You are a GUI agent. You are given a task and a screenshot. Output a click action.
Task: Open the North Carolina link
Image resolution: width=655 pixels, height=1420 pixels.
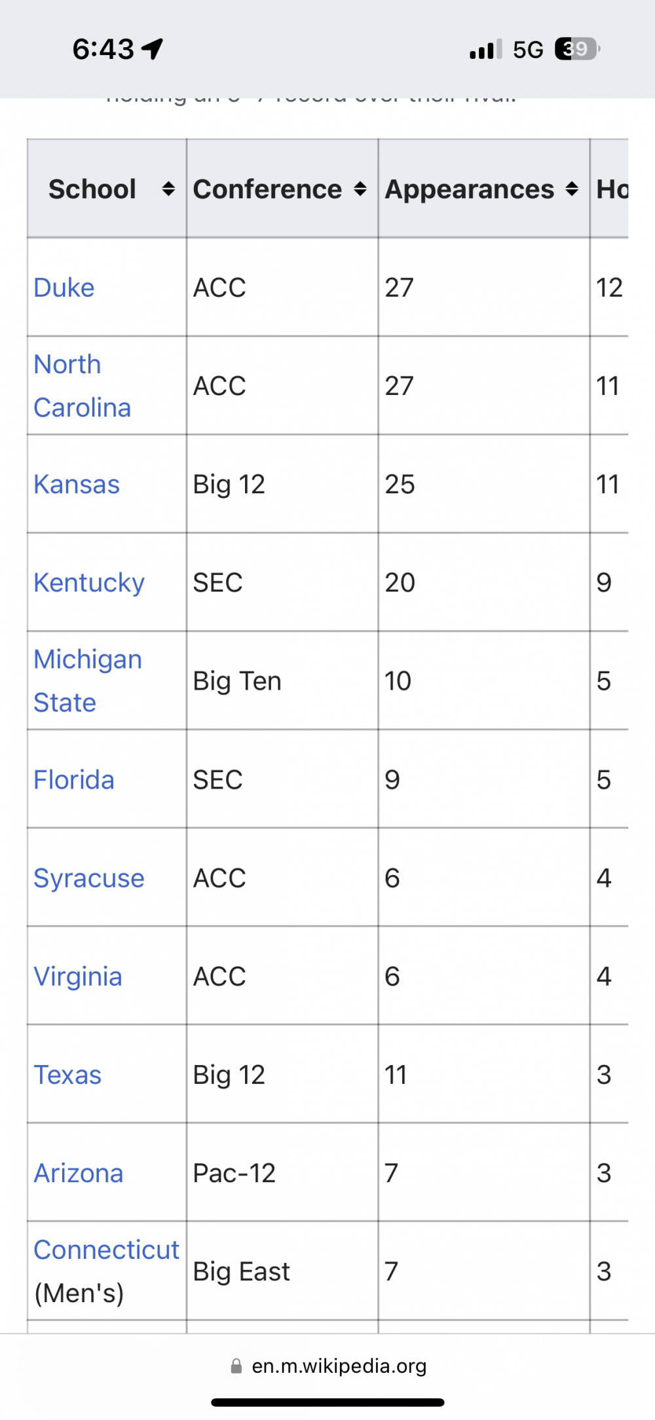point(82,386)
